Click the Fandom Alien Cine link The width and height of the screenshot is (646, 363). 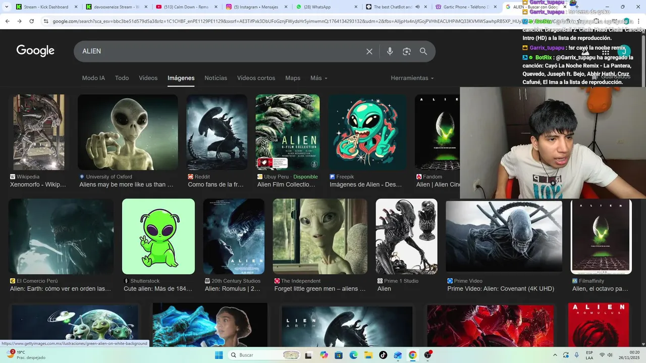438,185
